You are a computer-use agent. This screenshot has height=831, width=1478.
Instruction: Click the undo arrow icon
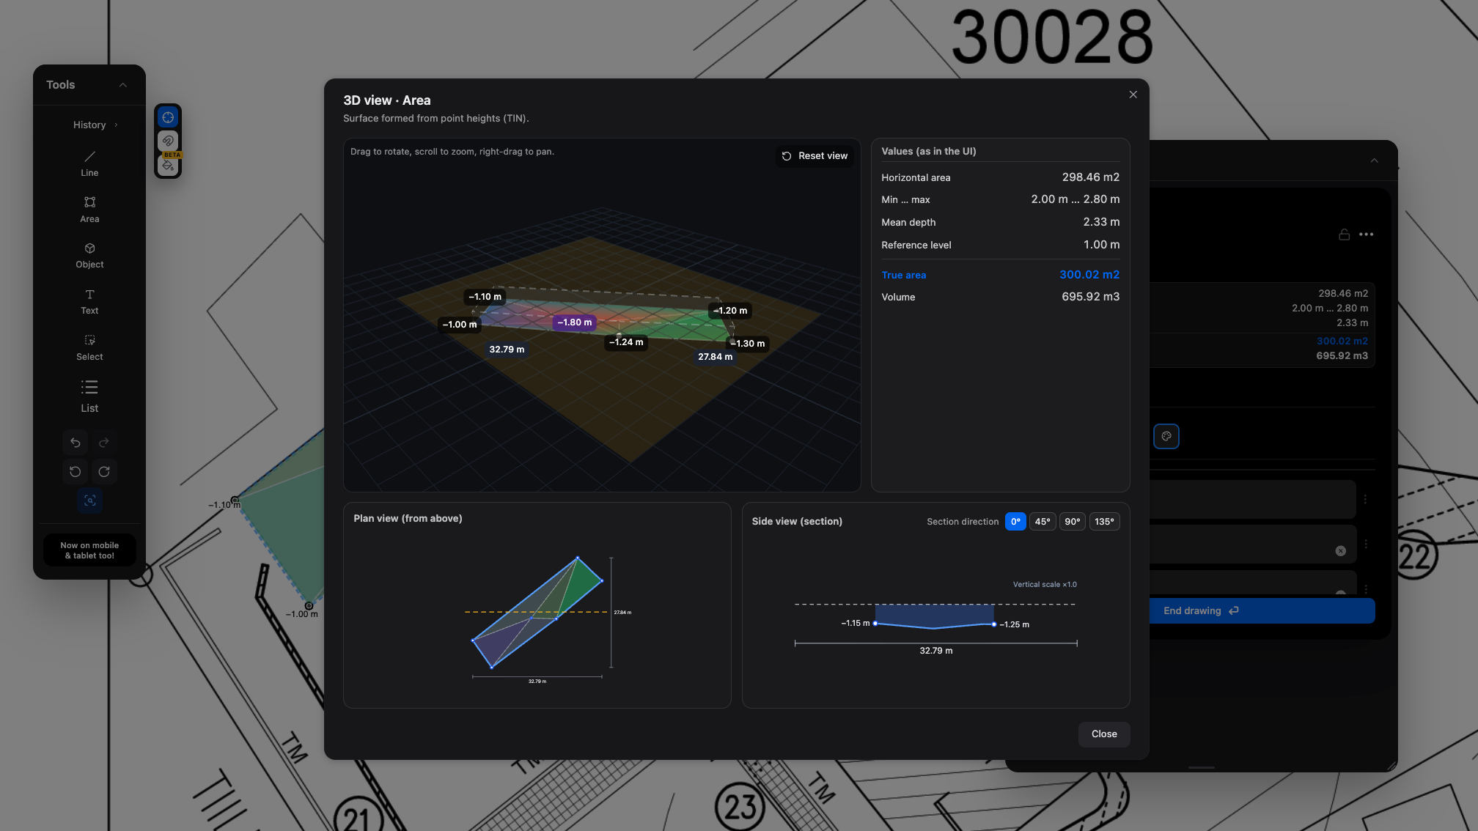pyautogui.click(x=75, y=443)
